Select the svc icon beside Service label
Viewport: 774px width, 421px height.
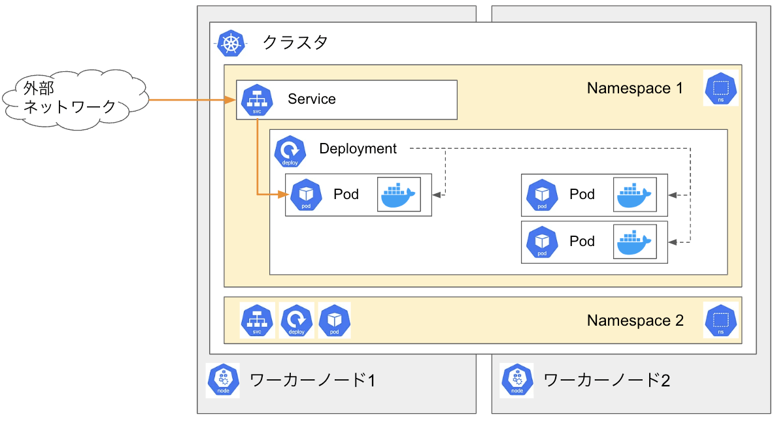[257, 100]
